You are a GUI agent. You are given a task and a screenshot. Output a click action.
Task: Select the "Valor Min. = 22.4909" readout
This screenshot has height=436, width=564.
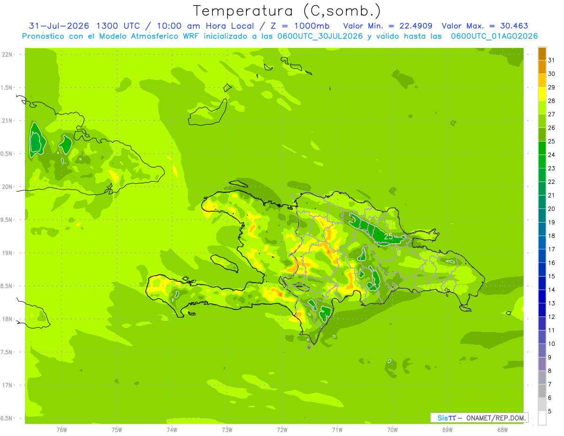click(388, 26)
